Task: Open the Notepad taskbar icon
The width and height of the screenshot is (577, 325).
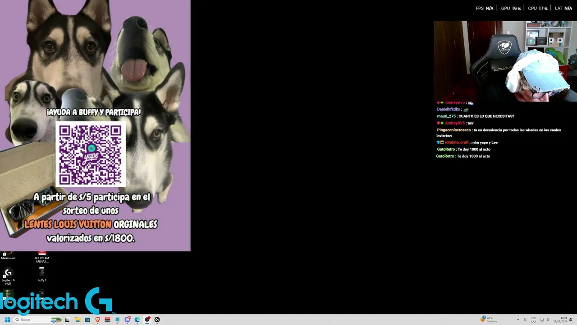Action: pos(117,320)
